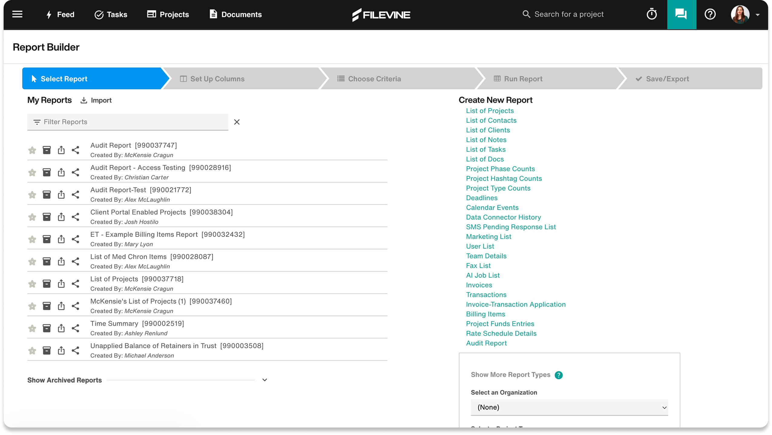Favorite the Time Summary report star

(x=32, y=328)
